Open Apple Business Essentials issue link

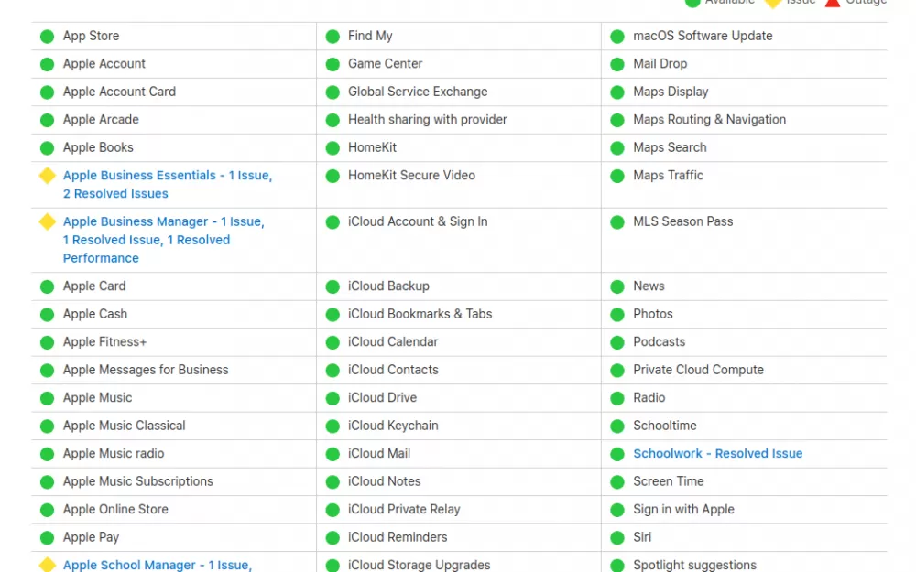[x=168, y=185]
